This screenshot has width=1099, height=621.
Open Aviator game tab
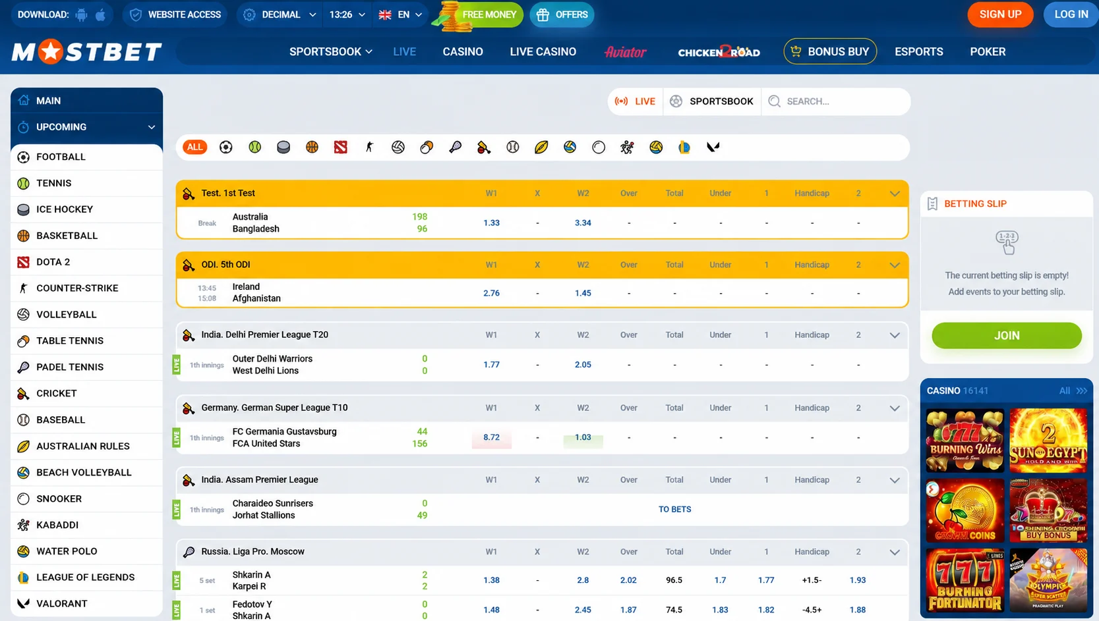point(625,52)
